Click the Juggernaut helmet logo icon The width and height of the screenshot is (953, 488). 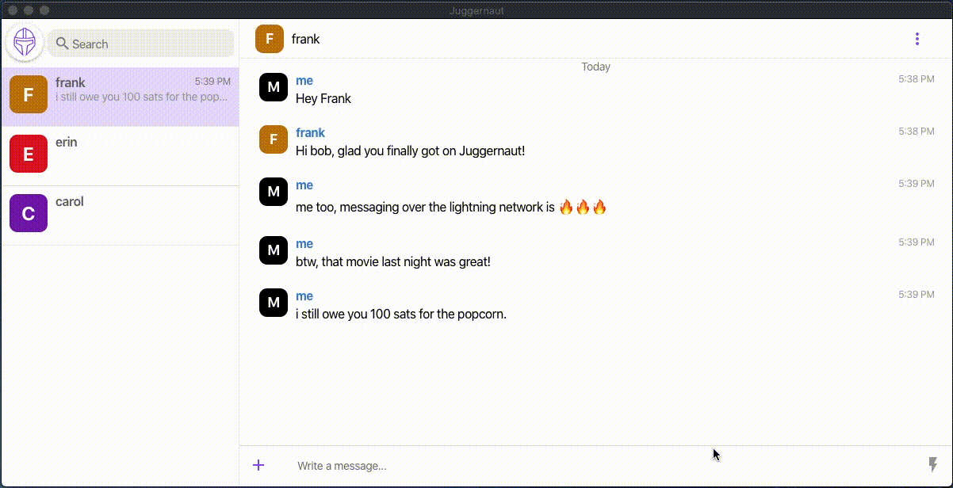click(25, 43)
